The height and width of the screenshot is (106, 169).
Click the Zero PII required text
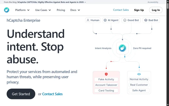142,48
